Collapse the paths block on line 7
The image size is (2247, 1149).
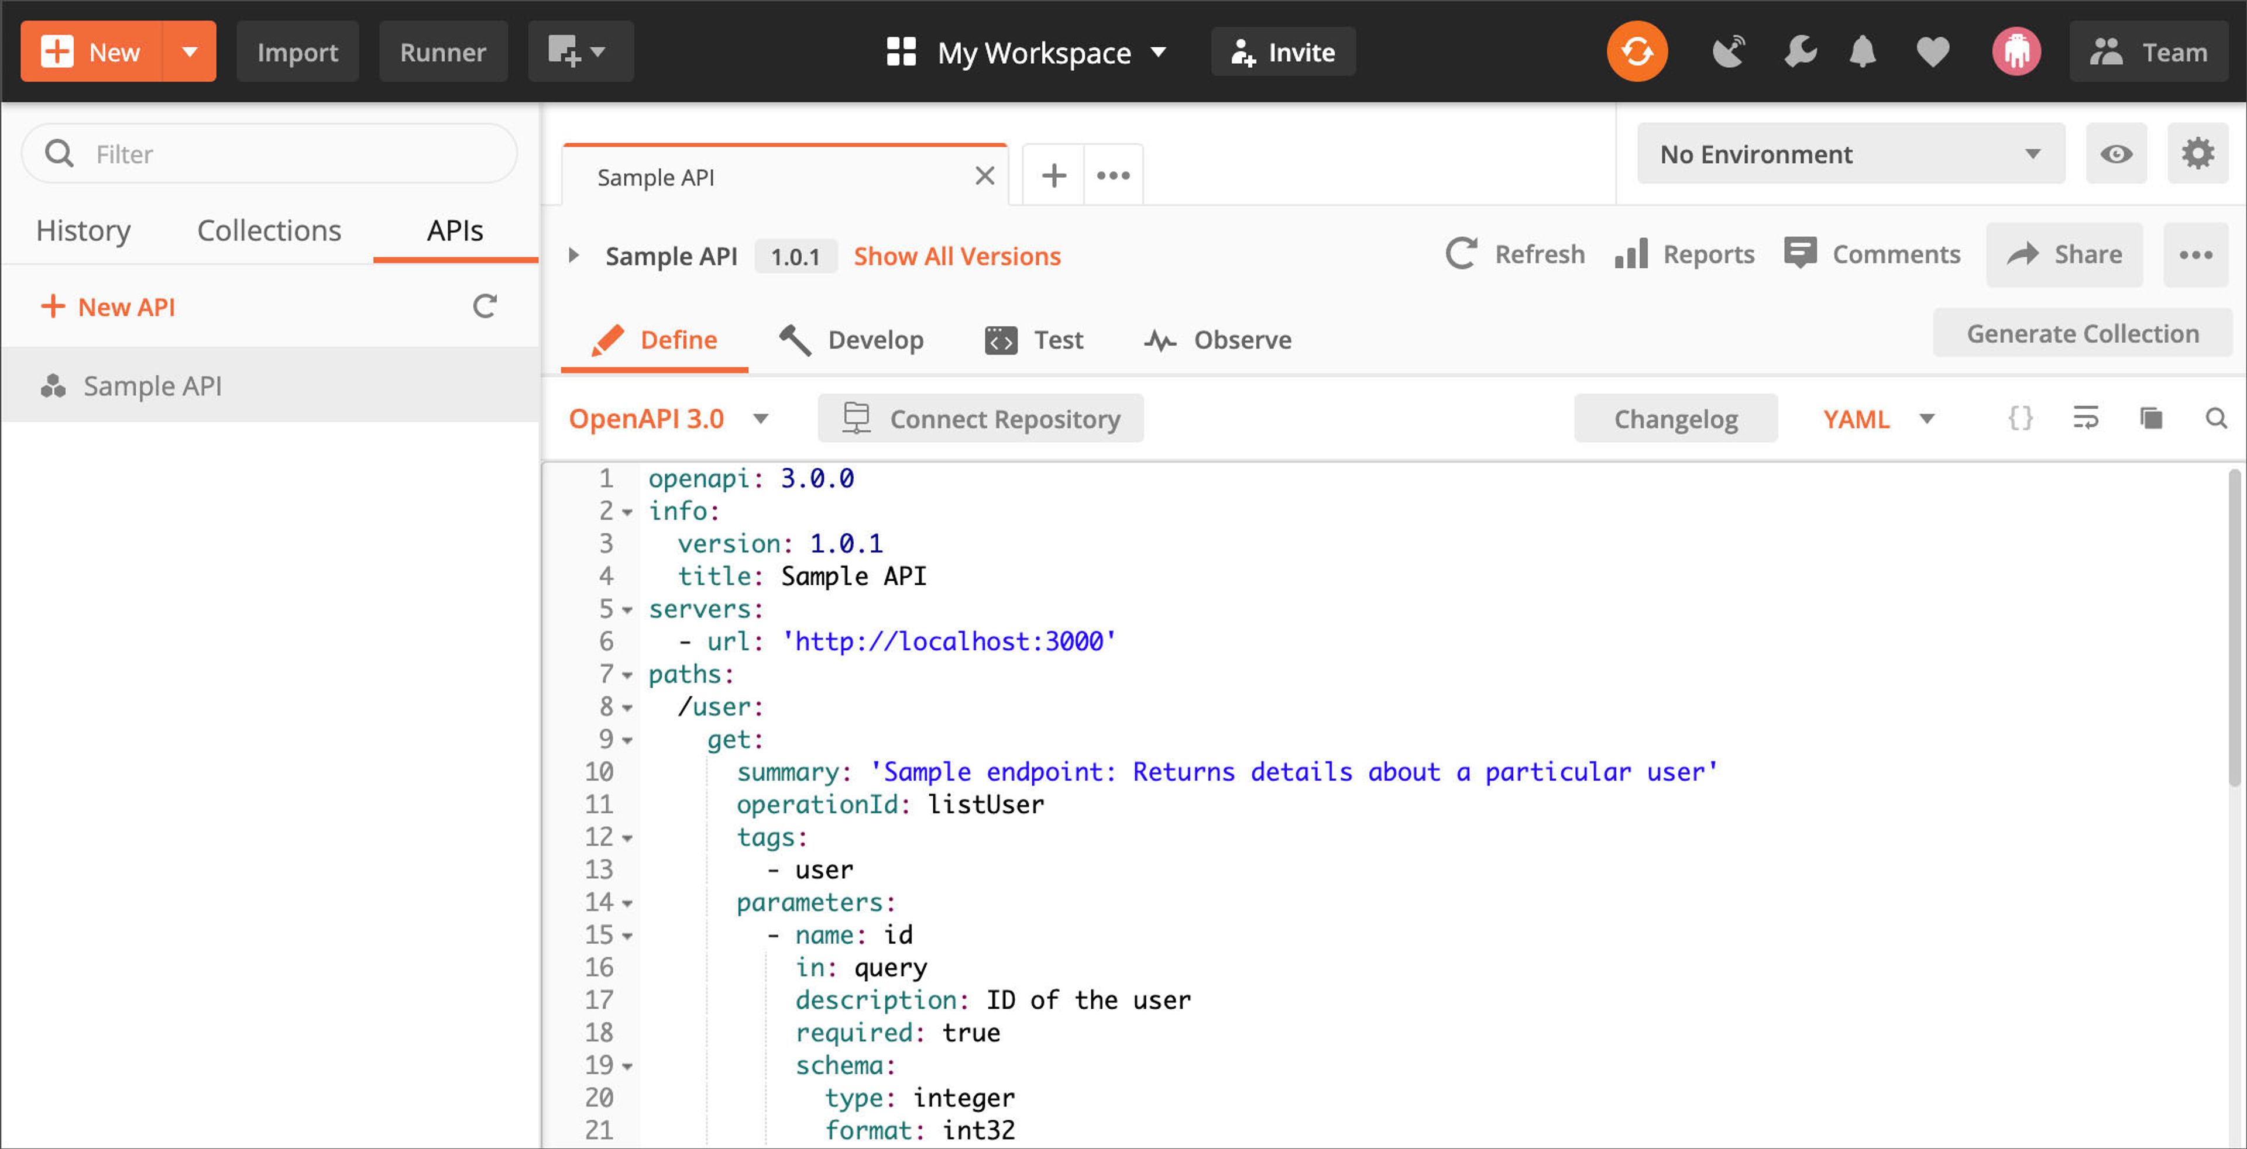(x=626, y=675)
